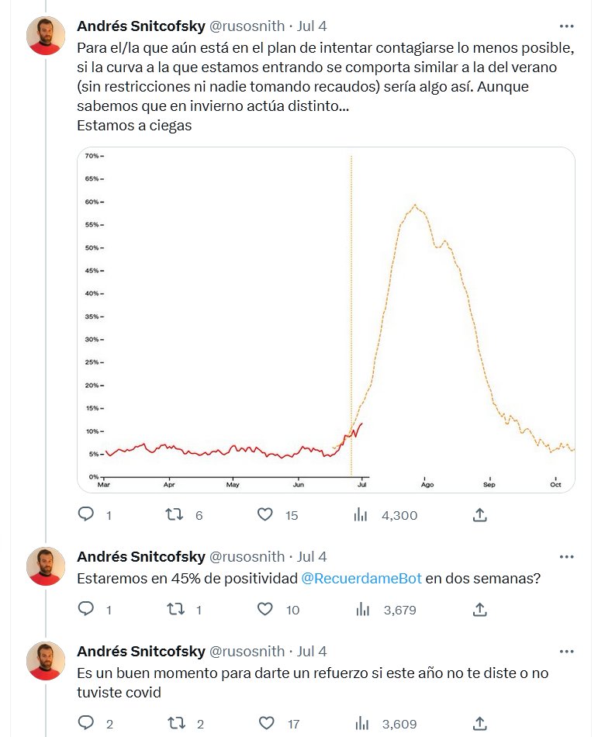Click the avatar beside the refuerzo tweet
This screenshot has width=605, height=737.
pyautogui.click(x=45, y=660)
